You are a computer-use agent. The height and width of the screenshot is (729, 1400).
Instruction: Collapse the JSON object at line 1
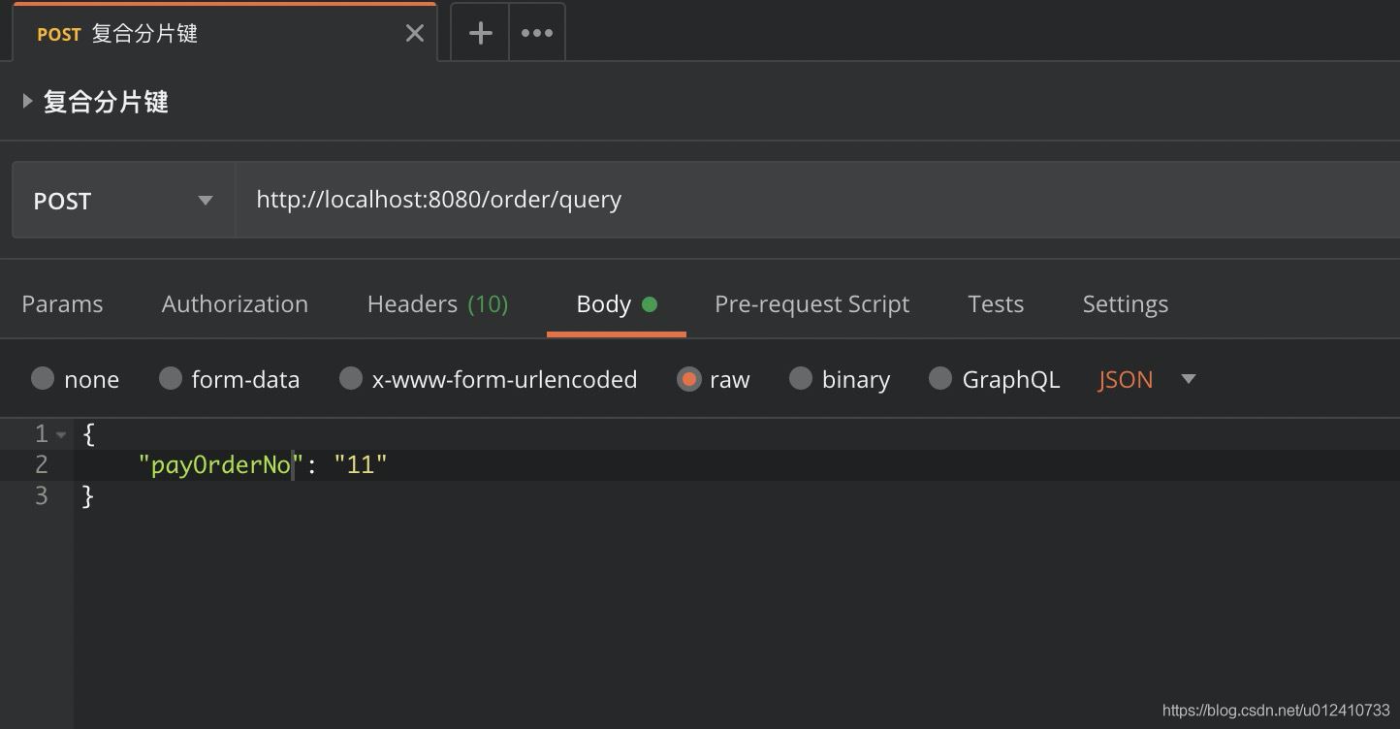point(61,434)
